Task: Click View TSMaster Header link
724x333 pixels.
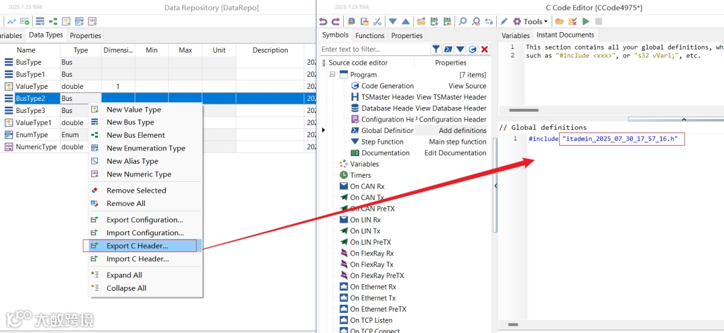Action: [451, 97]
